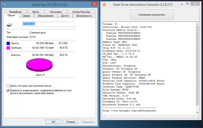Select the Общие tab
Image resolution: width=203 pixels, height=128 pixels.
pos(11,15)
